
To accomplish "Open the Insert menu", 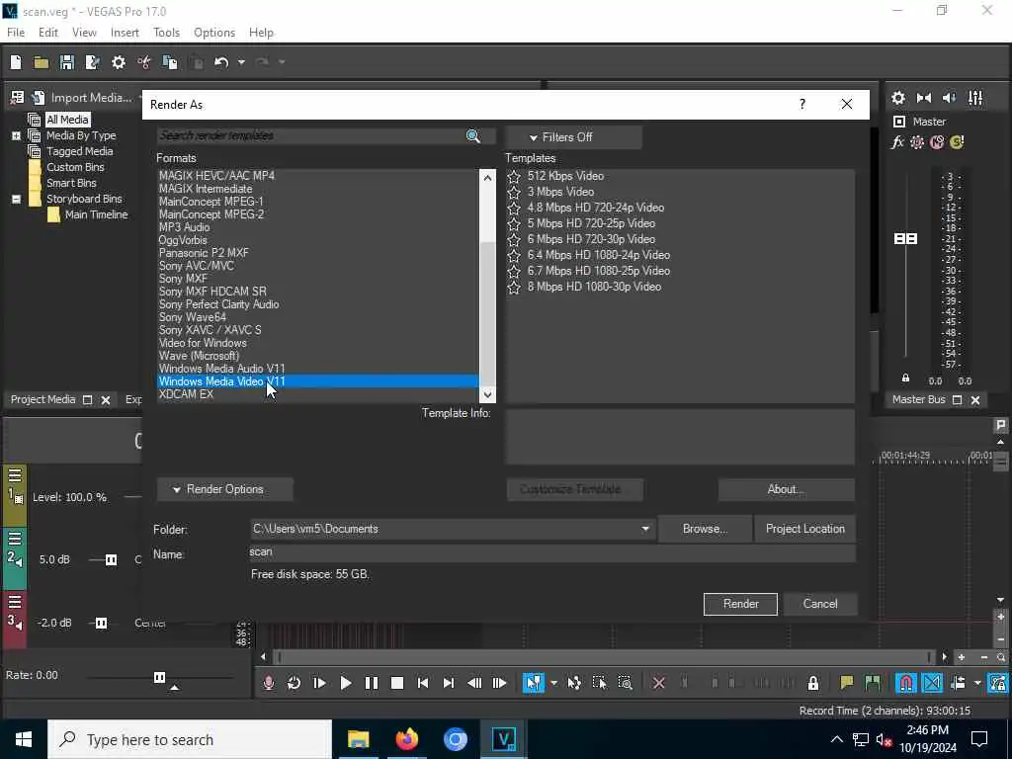I will pyautogui.click(x=125, y=33).
